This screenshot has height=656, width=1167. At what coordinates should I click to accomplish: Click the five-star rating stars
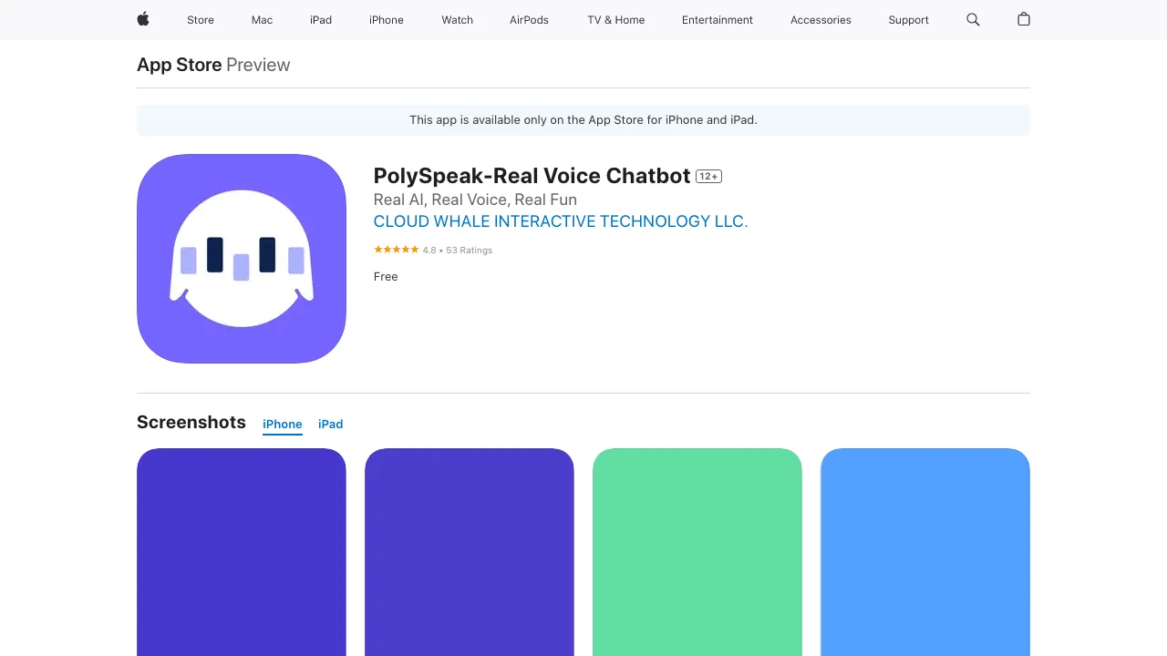396,249
